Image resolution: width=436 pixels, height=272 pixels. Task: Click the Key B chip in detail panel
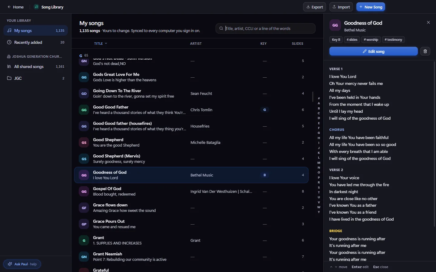(336, 40)
